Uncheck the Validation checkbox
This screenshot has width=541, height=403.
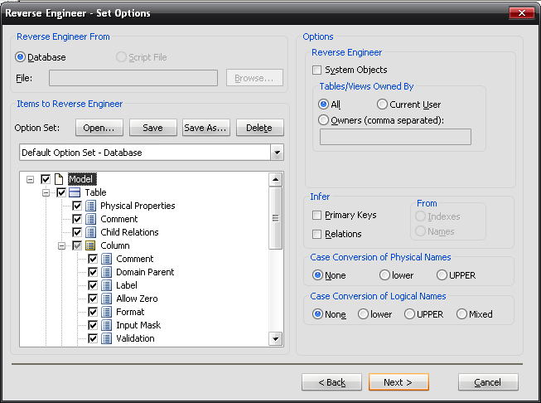(x=93, y=338)
